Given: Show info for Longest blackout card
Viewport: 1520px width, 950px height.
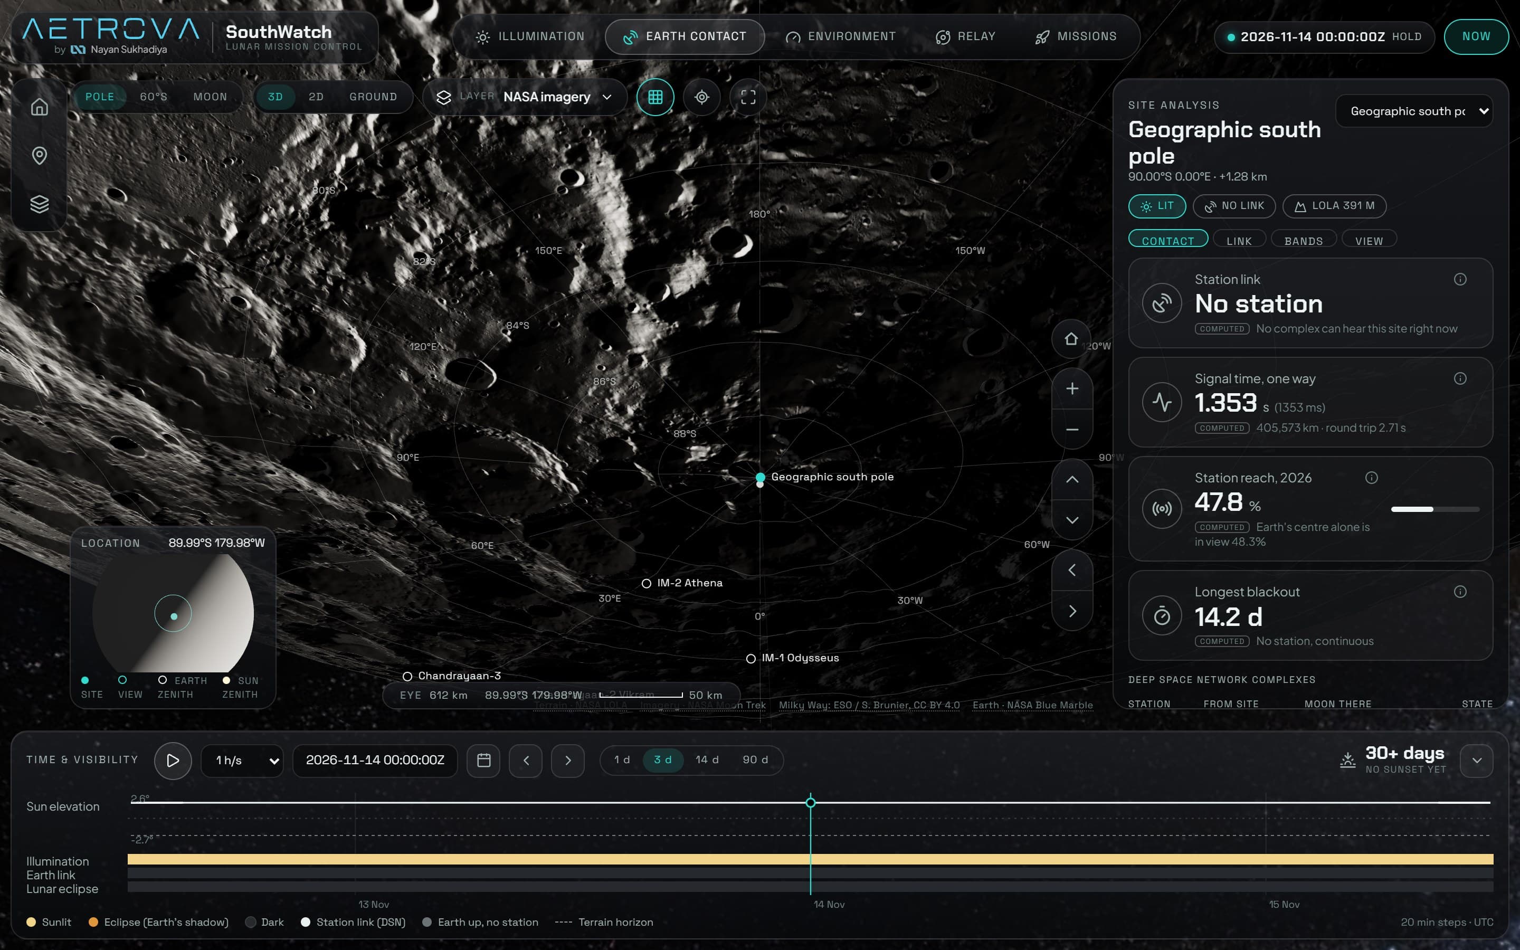Looking at the screenshot, I should tap(1460, 591).
